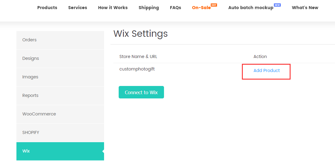Click the On-Sale navigation link
Viewport: 335px width, 161px height.
pyautogui.click(x=201, y=8)
